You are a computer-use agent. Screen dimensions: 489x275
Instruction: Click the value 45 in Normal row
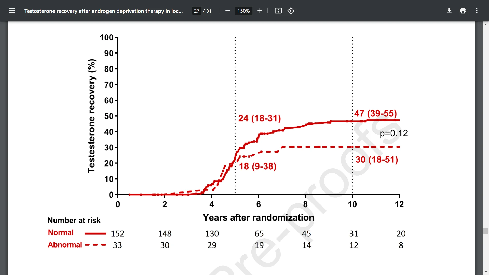306,233
